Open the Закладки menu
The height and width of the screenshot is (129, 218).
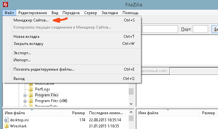[x=110, y=13]
